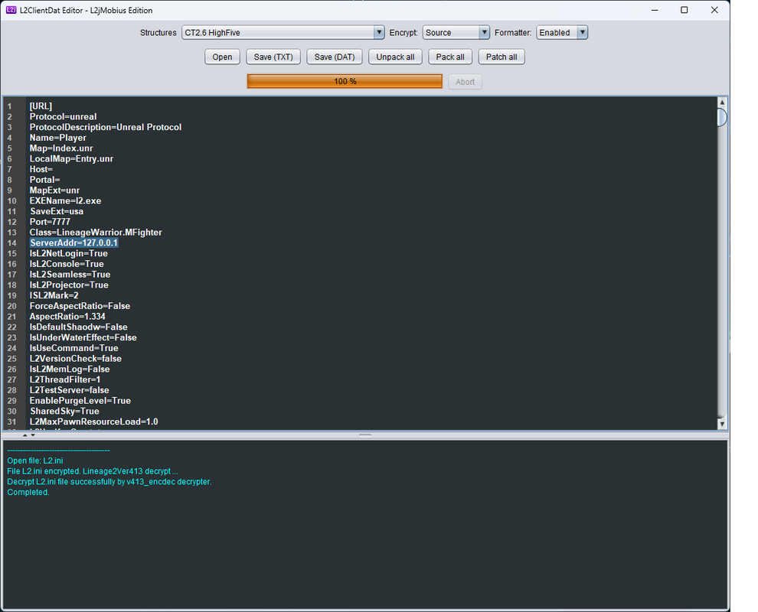The width and height of the screenshot is (758, 612).
Task: Click the L2ThreadFilter=1 line
Action: [x=65, y=379]
